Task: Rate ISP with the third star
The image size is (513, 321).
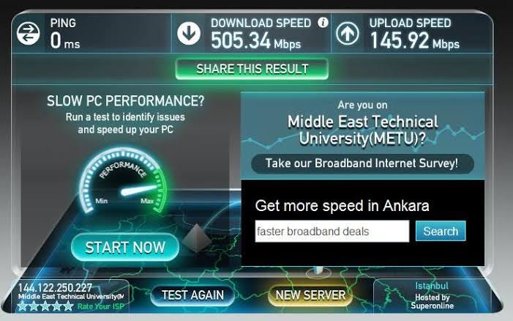Action: pyautogui.click(x=45, y=306)
